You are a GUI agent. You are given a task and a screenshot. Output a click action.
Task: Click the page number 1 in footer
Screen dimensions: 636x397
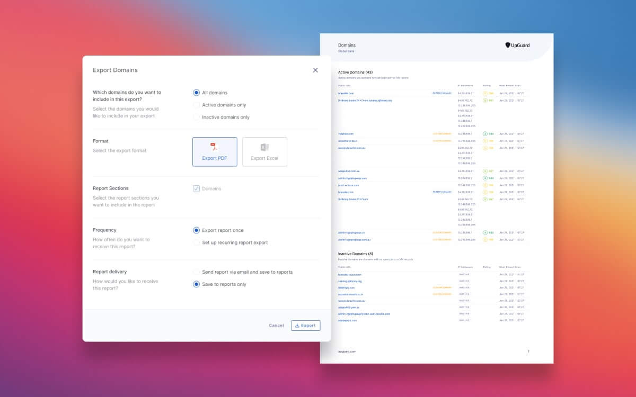pos(528,351)
